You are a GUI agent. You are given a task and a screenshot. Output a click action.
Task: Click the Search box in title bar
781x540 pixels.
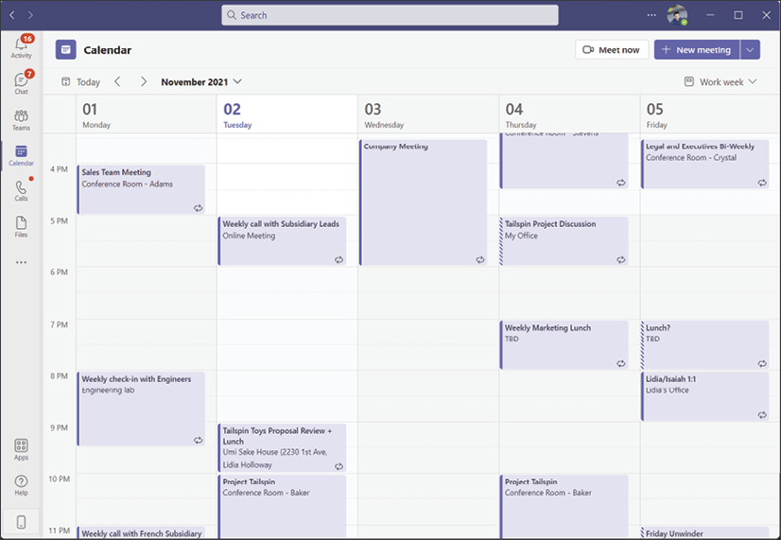pyautogui.click(x=390, y=15)
